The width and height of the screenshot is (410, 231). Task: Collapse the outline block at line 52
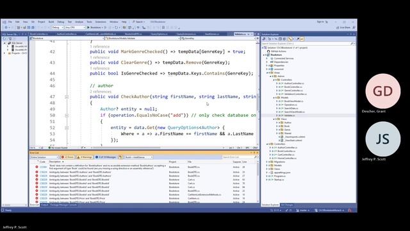[x=67, y=128]
